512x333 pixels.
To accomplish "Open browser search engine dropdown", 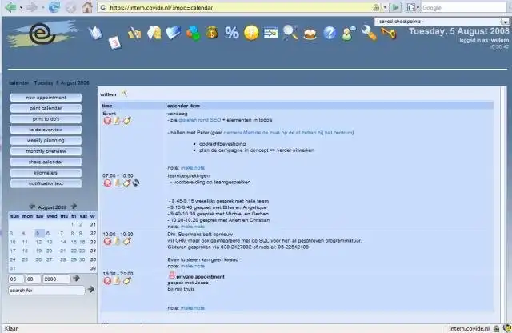I will (x=418, y=7).
